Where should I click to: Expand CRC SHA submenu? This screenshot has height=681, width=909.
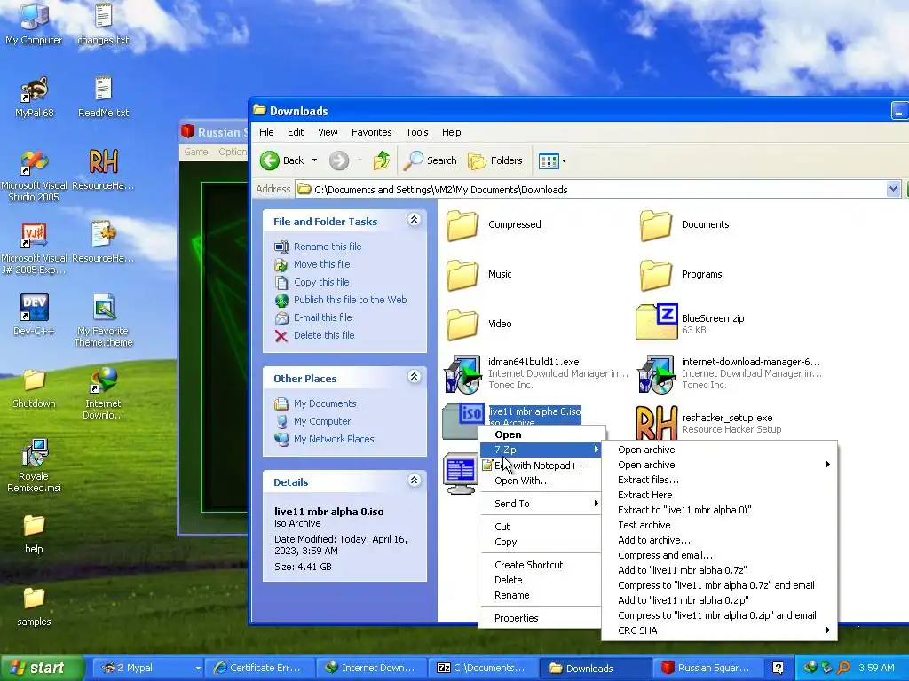click(x=719, y=630)
